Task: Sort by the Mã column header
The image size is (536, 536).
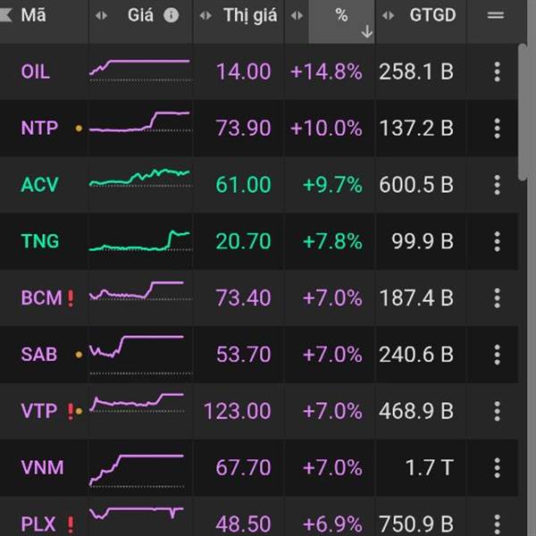Action: [34, 15]
